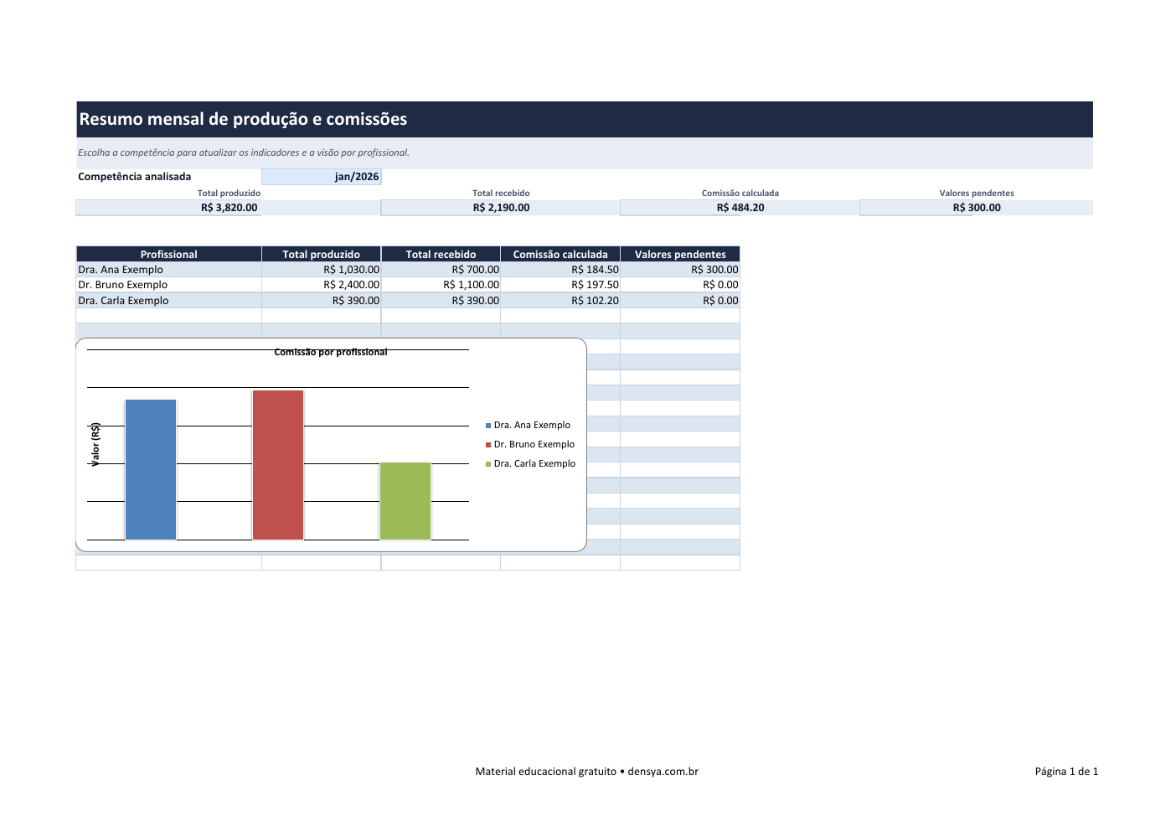Screen dimensions: 1176x832
Task: Click green legend swatch for Dra. Carla
Action: [x=488, y=464]
